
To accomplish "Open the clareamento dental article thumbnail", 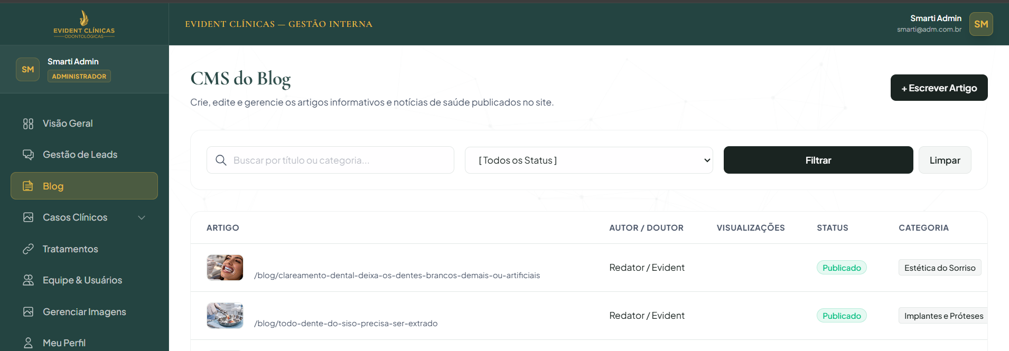I will (225, 268).
